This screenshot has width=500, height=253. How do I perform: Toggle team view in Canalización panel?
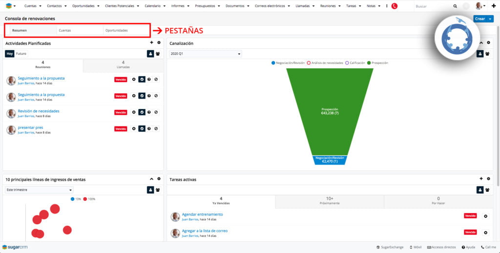[487, 54]
